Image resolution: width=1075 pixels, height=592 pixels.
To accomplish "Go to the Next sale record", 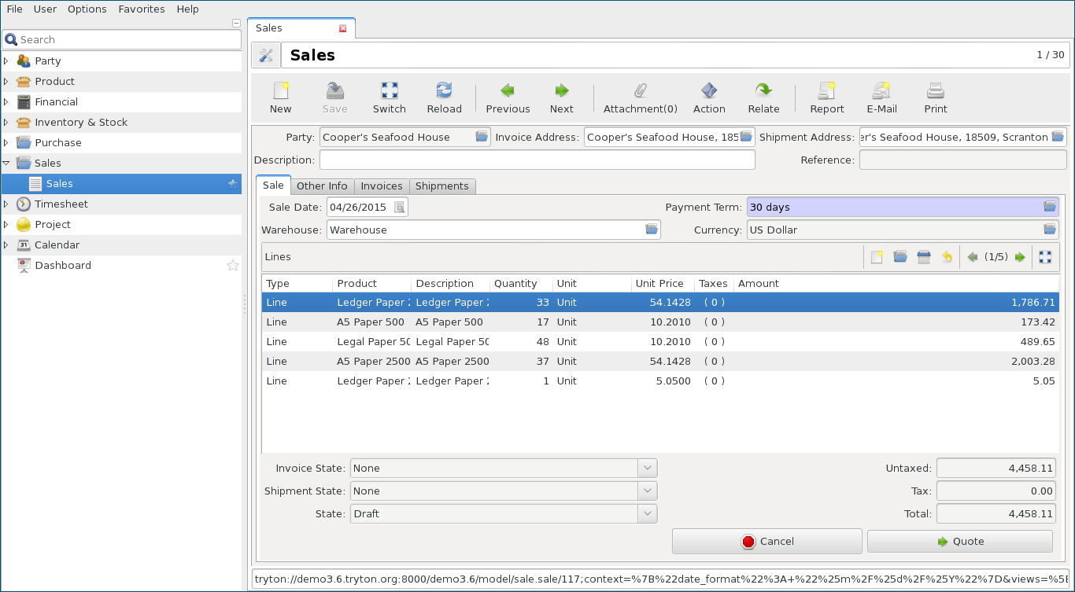I will click(561, 97).
